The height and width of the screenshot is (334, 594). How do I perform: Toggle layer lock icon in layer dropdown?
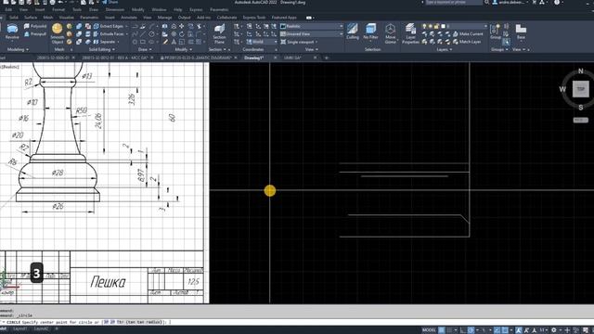[436, 26]
